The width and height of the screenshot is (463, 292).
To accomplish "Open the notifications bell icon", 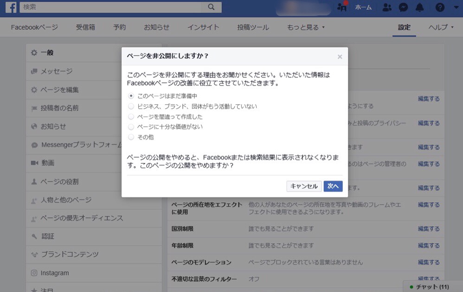I will (419, 7).
